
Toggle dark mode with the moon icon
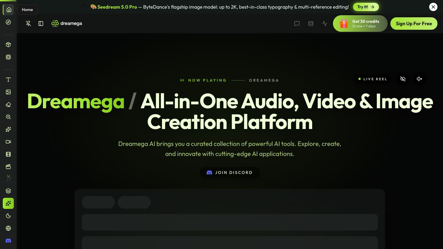point(8,216)
